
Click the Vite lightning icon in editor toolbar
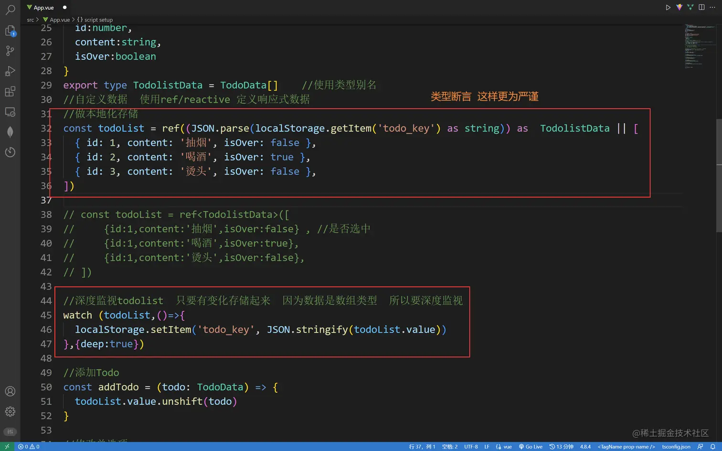click(679, 7)
